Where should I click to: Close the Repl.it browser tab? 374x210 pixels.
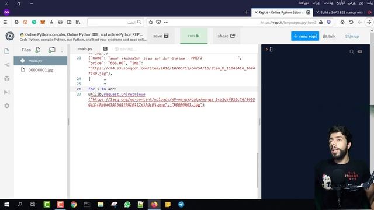pyautogui.click(x=256, y=12)
